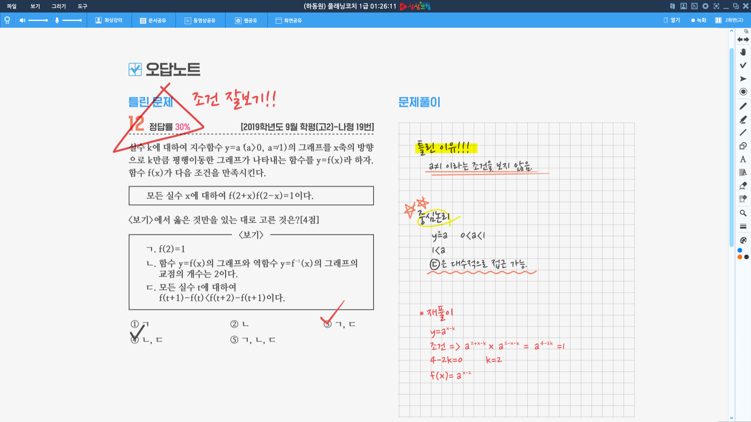Open the shapes tool options

click(x=743, y=146)
